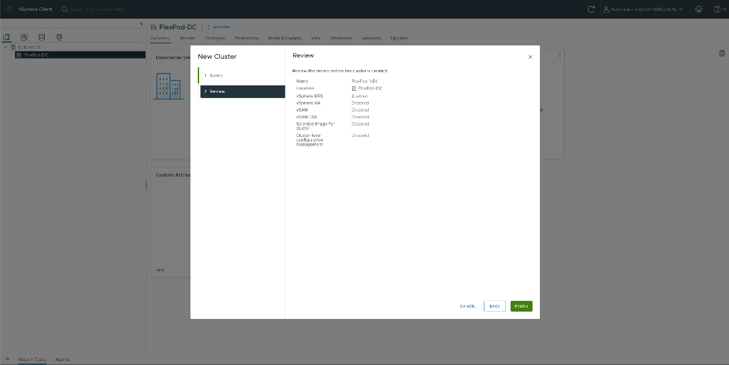Open the Summary tab
This screenshot has height=365, width=729.
pyautogui.click(x=160, y=38)
